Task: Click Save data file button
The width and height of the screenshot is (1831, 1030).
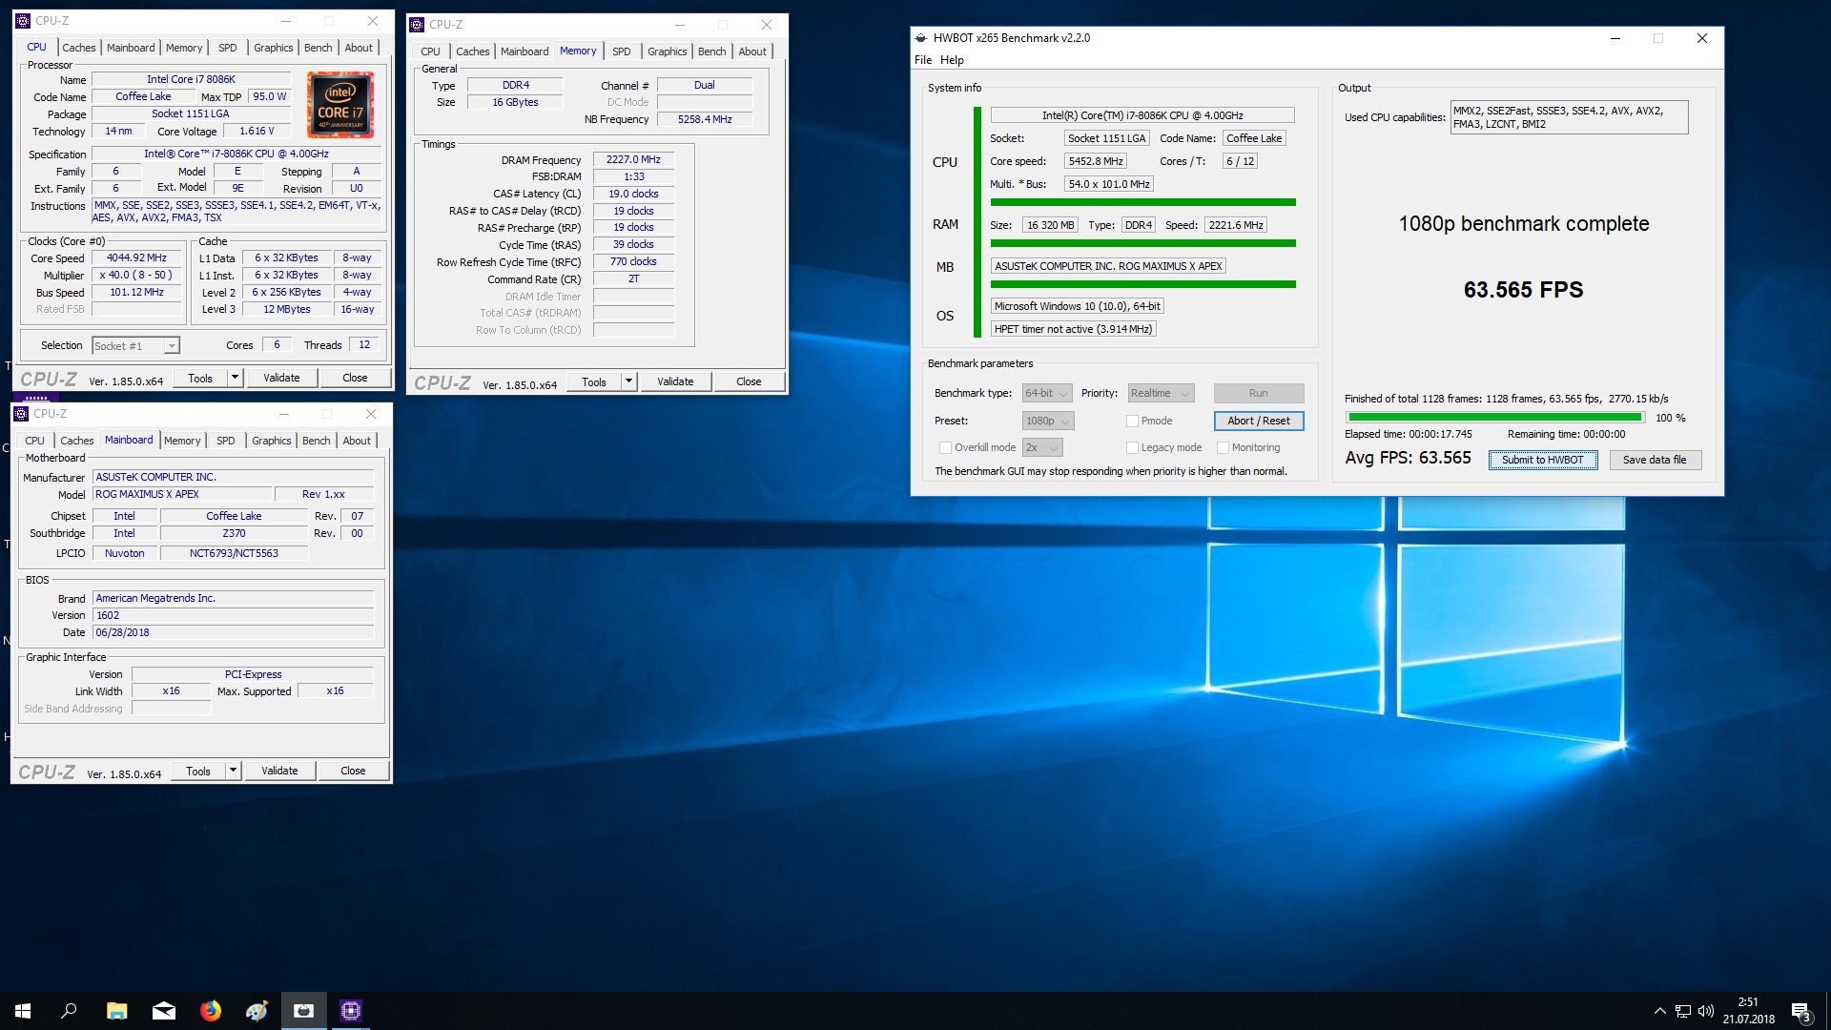Action: [1655, 460]
